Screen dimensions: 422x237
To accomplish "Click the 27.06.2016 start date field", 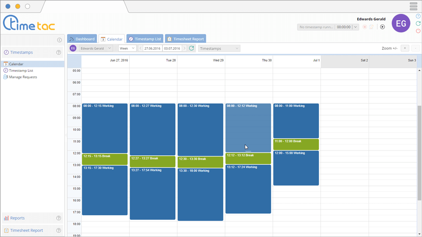I will 152,49.
